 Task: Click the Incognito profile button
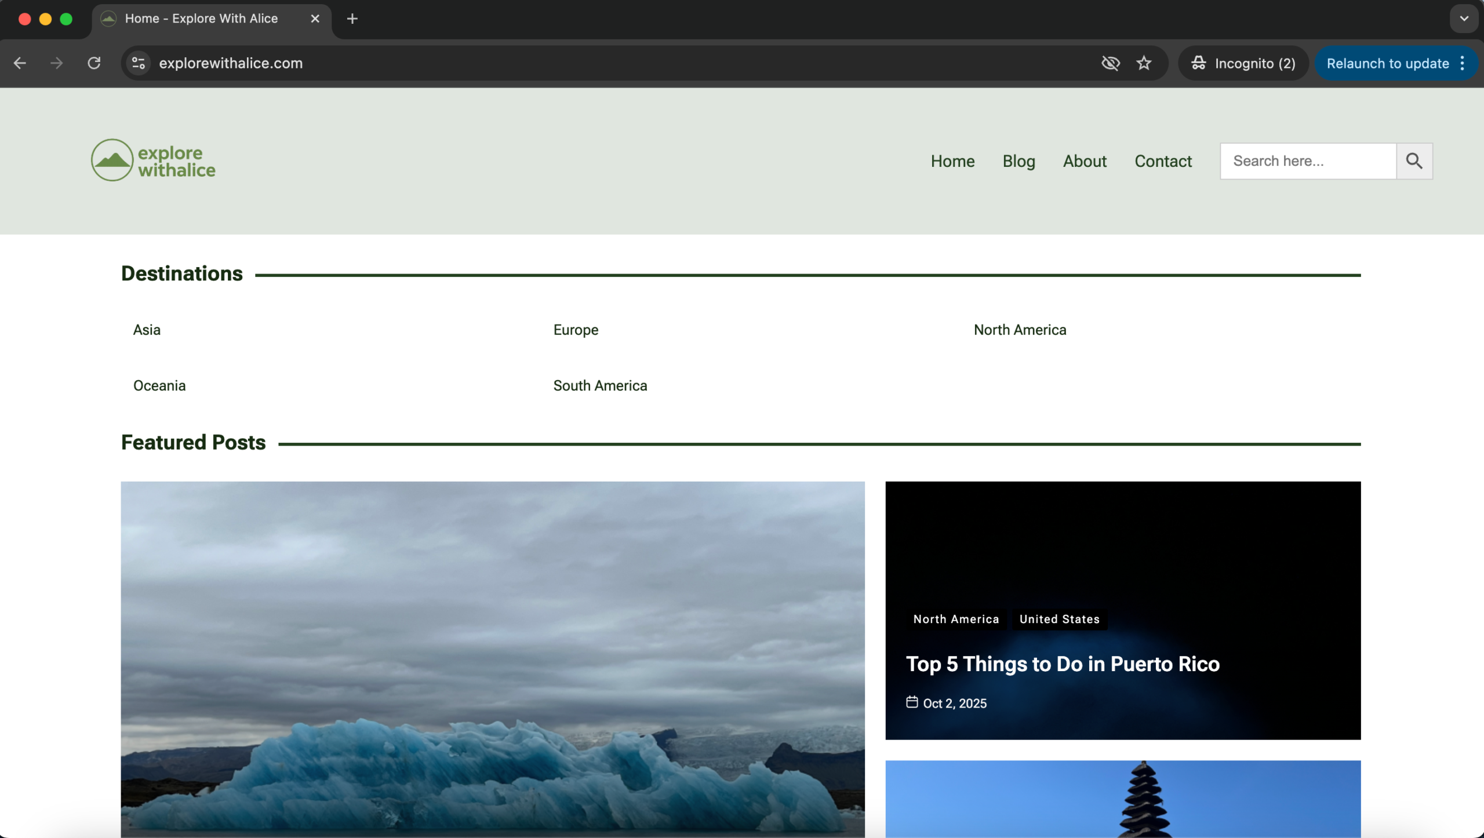pyautogui.click(x=1243, y=63)
